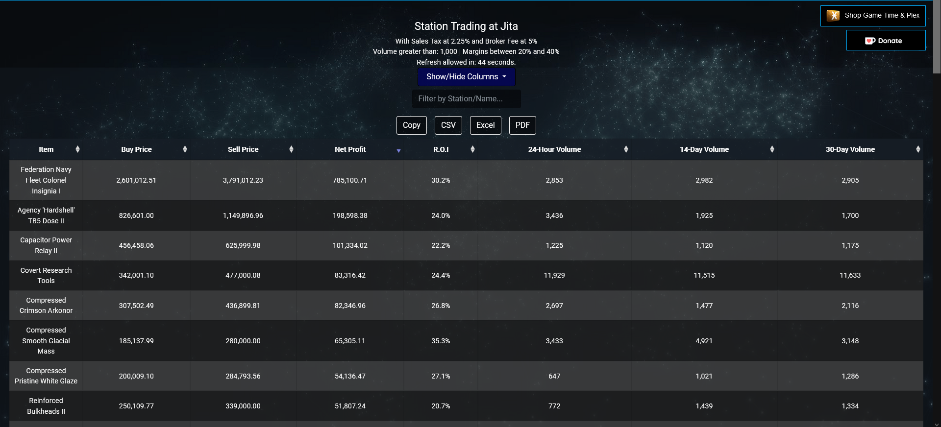Image resolution: width=941 pixels, height=427 pixels.
Task: Export table as PDF
Action: point(522,125)
